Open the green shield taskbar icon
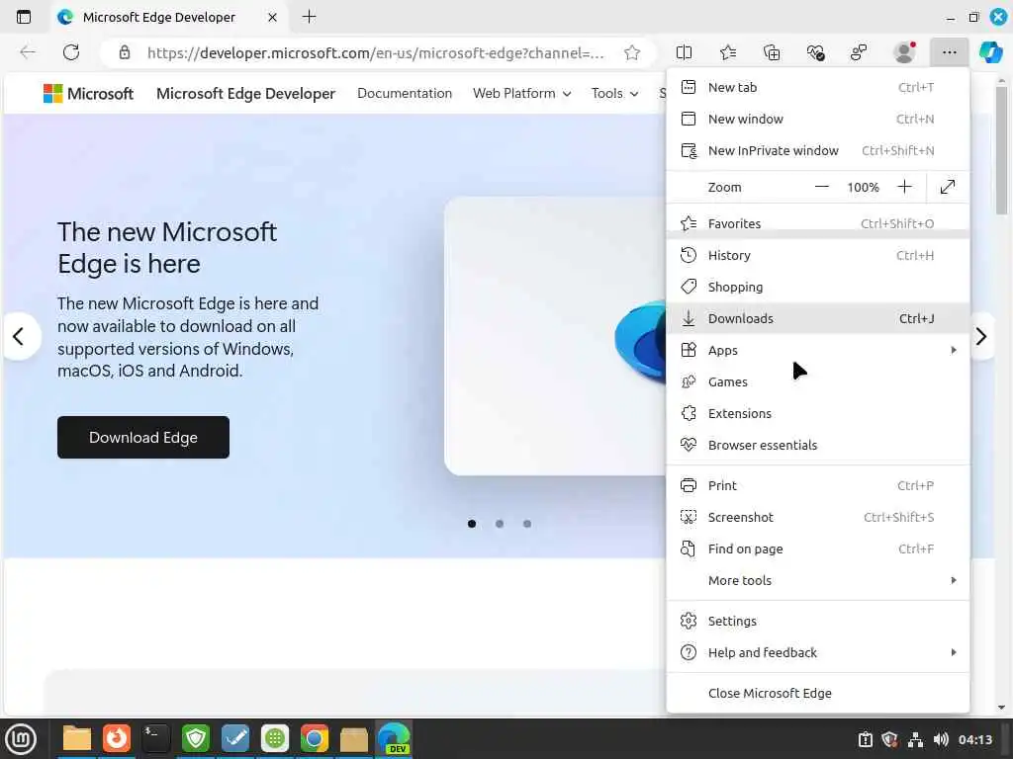The height and width of the screenshot is (759, 1013). [195, 737]
